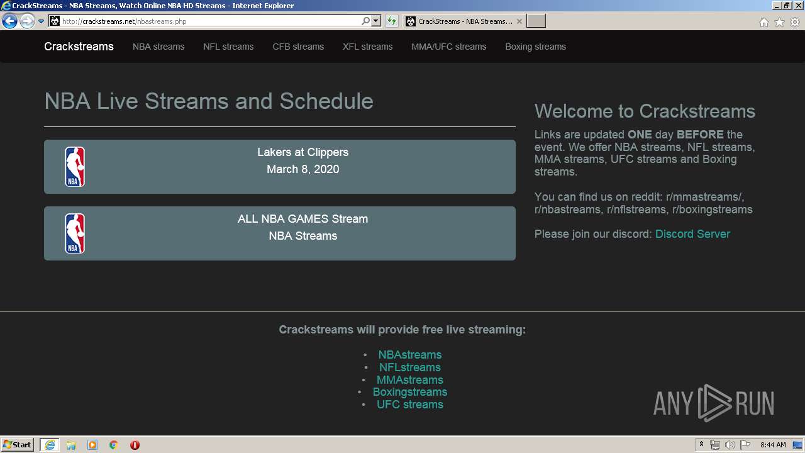
Task: Click the address bar search magnifier icon
Action: (x=365, y=21)
